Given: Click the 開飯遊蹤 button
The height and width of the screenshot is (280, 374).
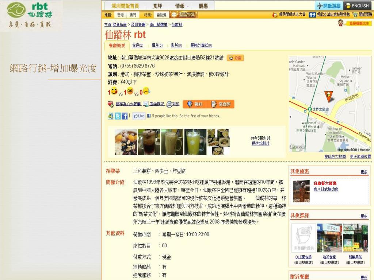Looking at the screenshot, I should pos(329,6).
